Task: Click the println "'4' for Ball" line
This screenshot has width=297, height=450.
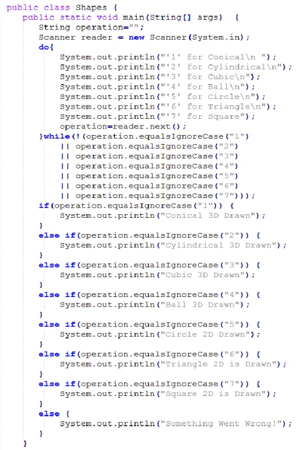Action: 157,87
